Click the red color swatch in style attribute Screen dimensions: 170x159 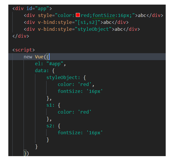pos(78,15)
